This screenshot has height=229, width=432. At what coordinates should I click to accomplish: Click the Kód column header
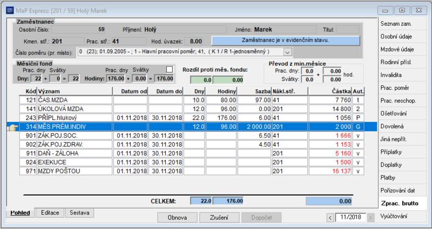point(28,91)
